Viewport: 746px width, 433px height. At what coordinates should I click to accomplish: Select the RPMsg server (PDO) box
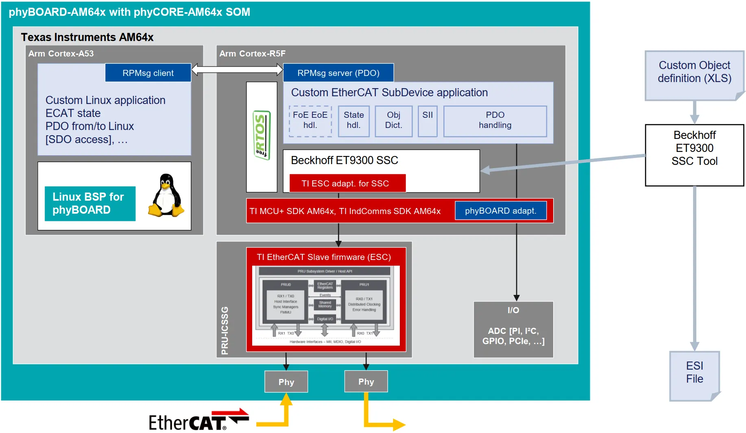[x=338, y=73]
